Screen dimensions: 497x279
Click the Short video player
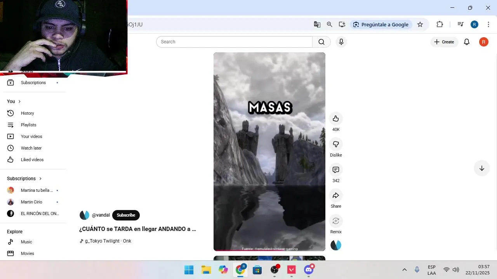(x=269, y=152)
